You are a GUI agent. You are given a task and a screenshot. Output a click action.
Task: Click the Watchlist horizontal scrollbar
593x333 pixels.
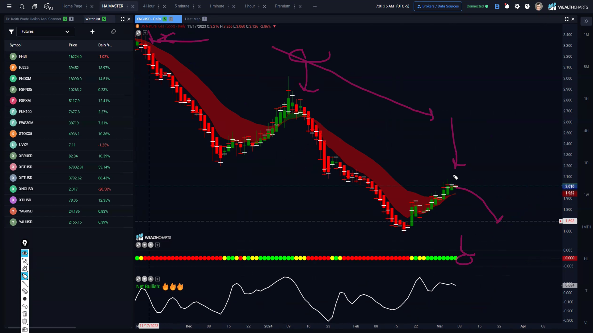(x=42, y=327)
